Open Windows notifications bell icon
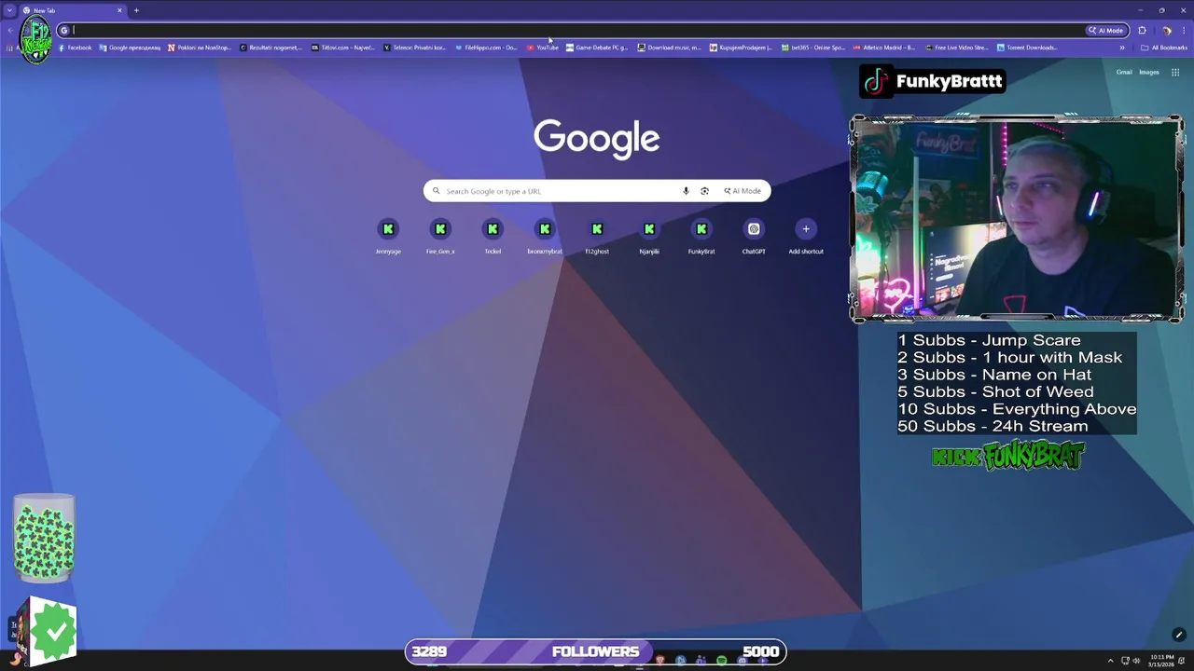The height and width of the screenshot is (671, 1194). [x=1182, y=661]
